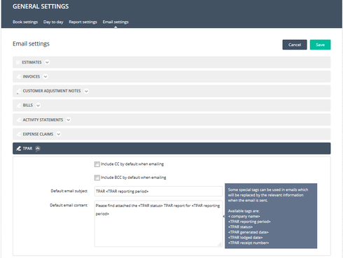Expand the Estimates section chevron
Image resolution: width=343 pixels, height=258 pixels.
tap(47, 62)
